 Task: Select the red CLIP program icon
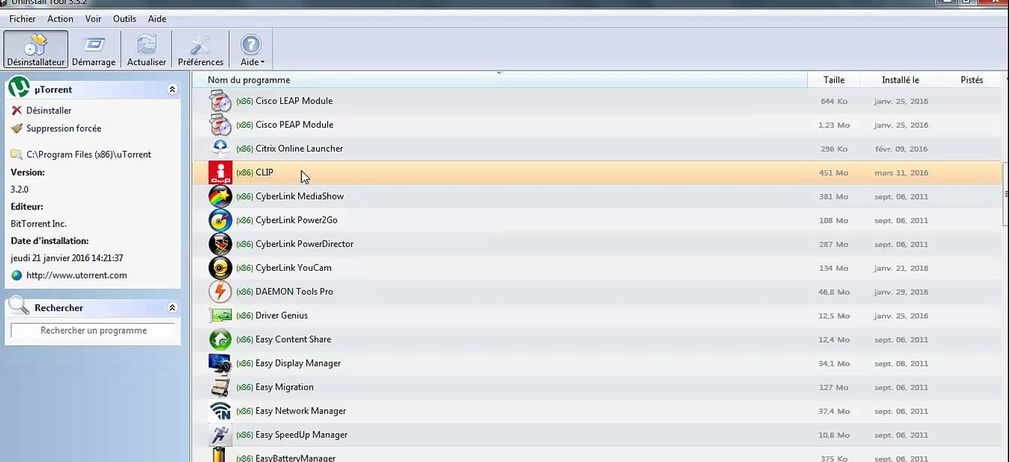point(220,173)
